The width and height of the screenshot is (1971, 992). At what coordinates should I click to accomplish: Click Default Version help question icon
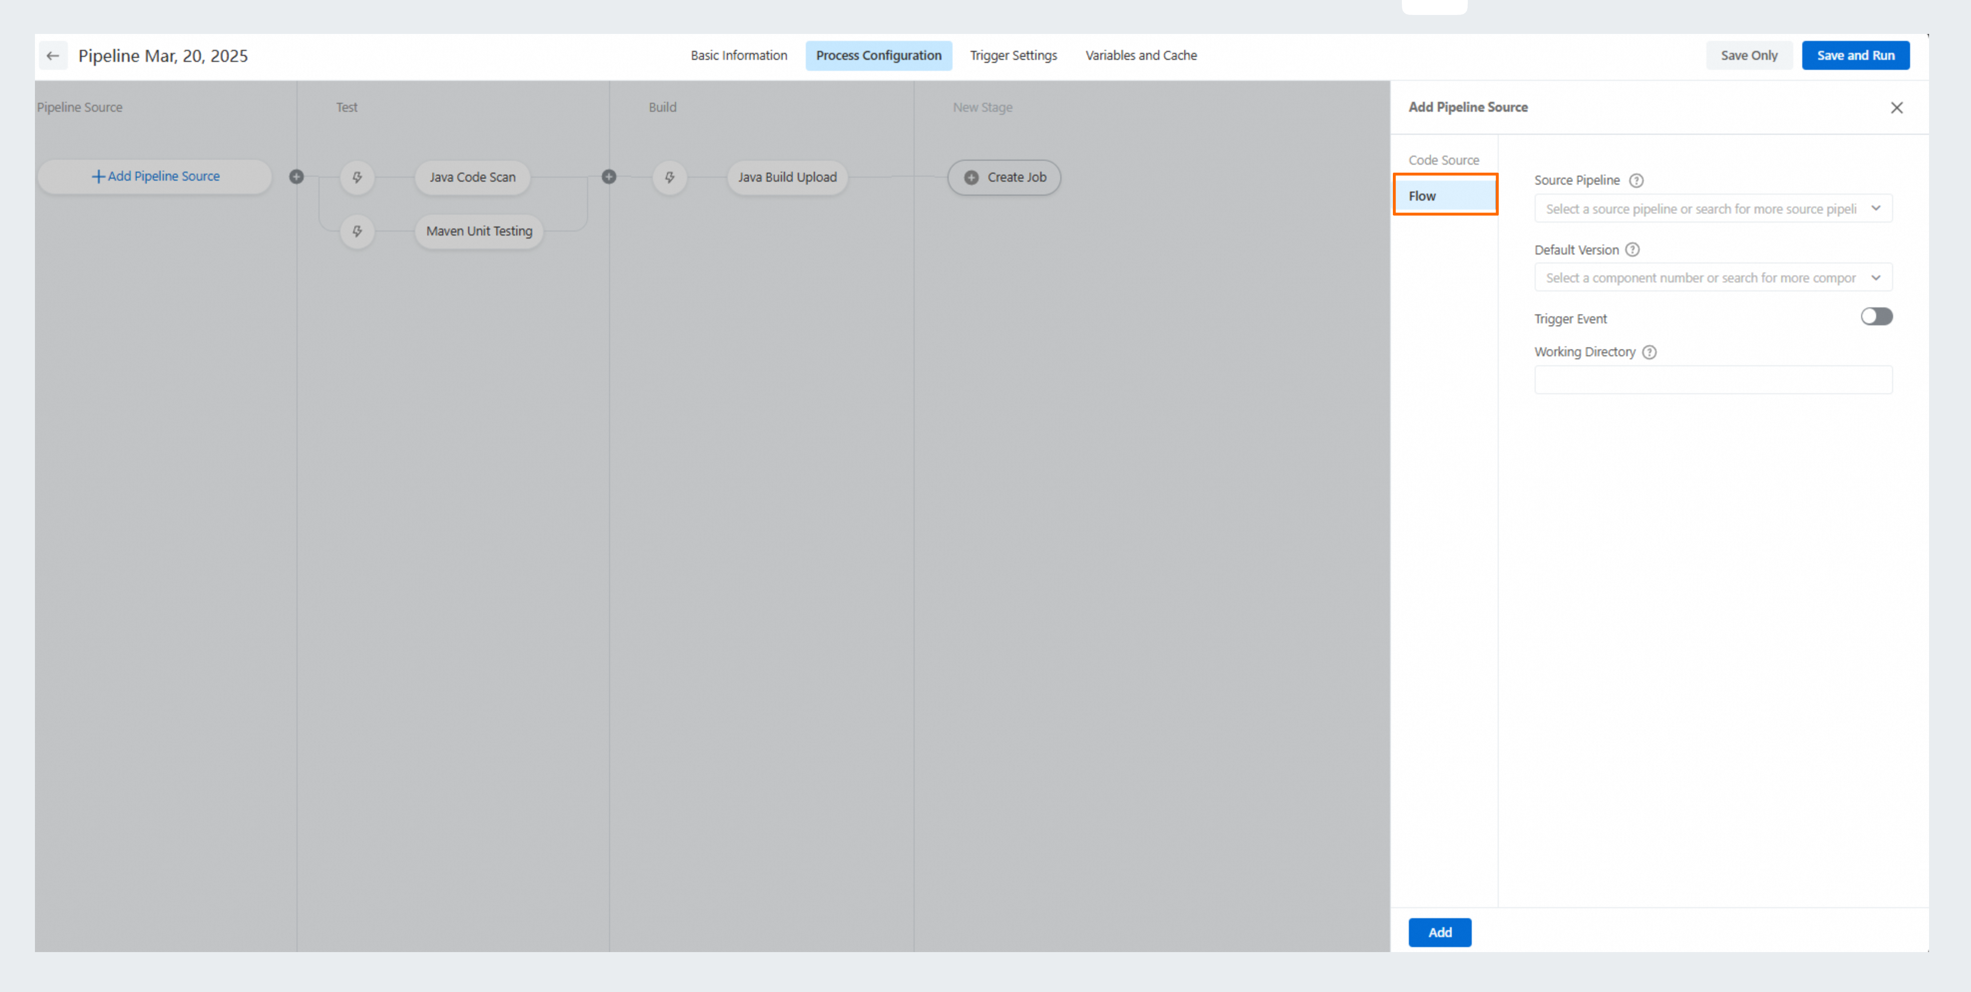(x=1632, y=250)
